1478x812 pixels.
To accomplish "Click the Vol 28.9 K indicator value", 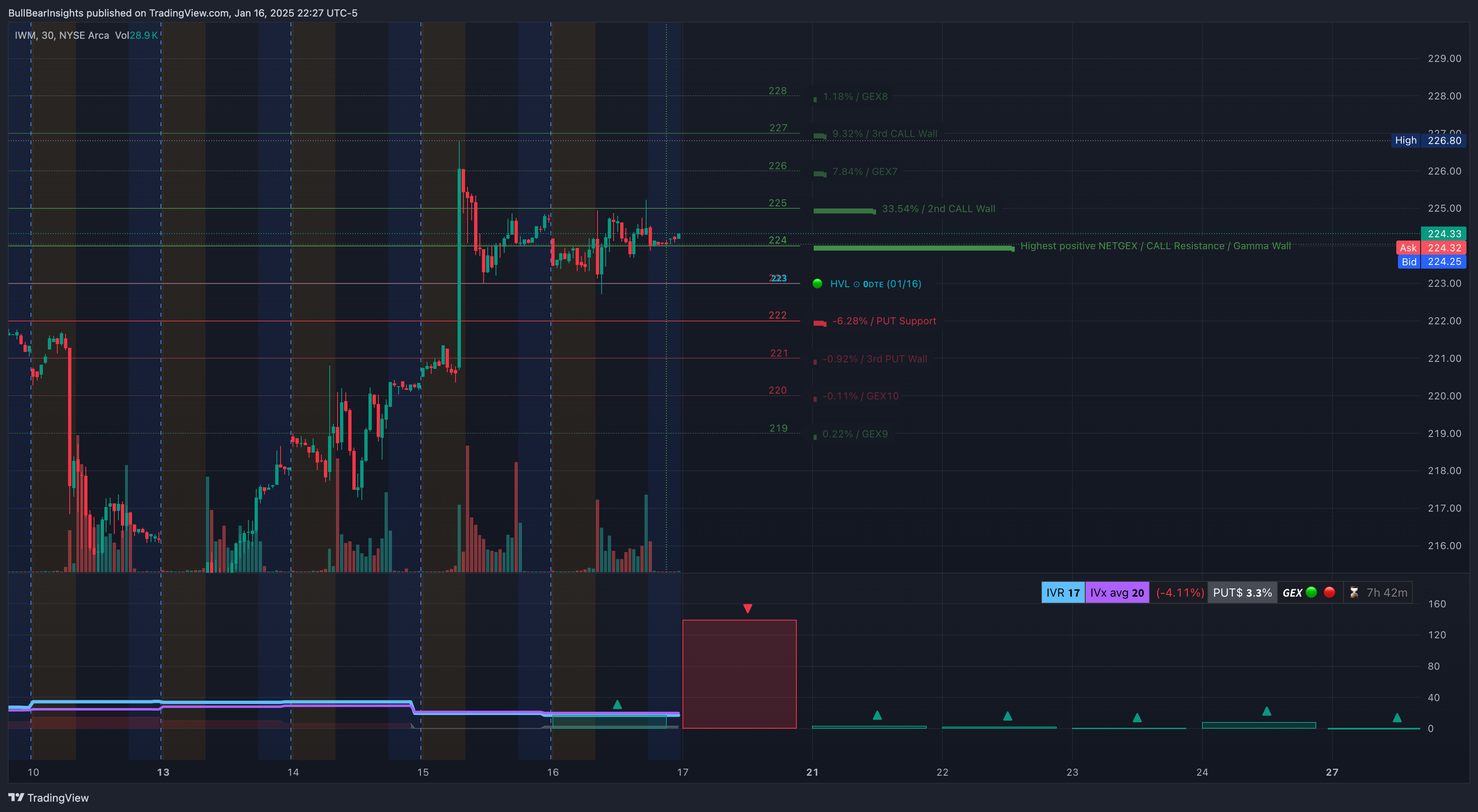I will (x=136, y=35).
